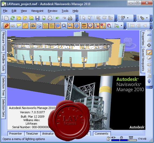
Task: Open the Review menu
Action: click(x=53, y=11)
